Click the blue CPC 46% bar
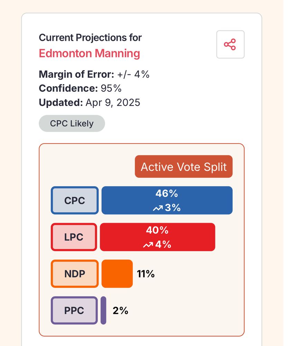The width and height of the screenshot is (301, 346). pyautogui.click(x=167, y=200)
